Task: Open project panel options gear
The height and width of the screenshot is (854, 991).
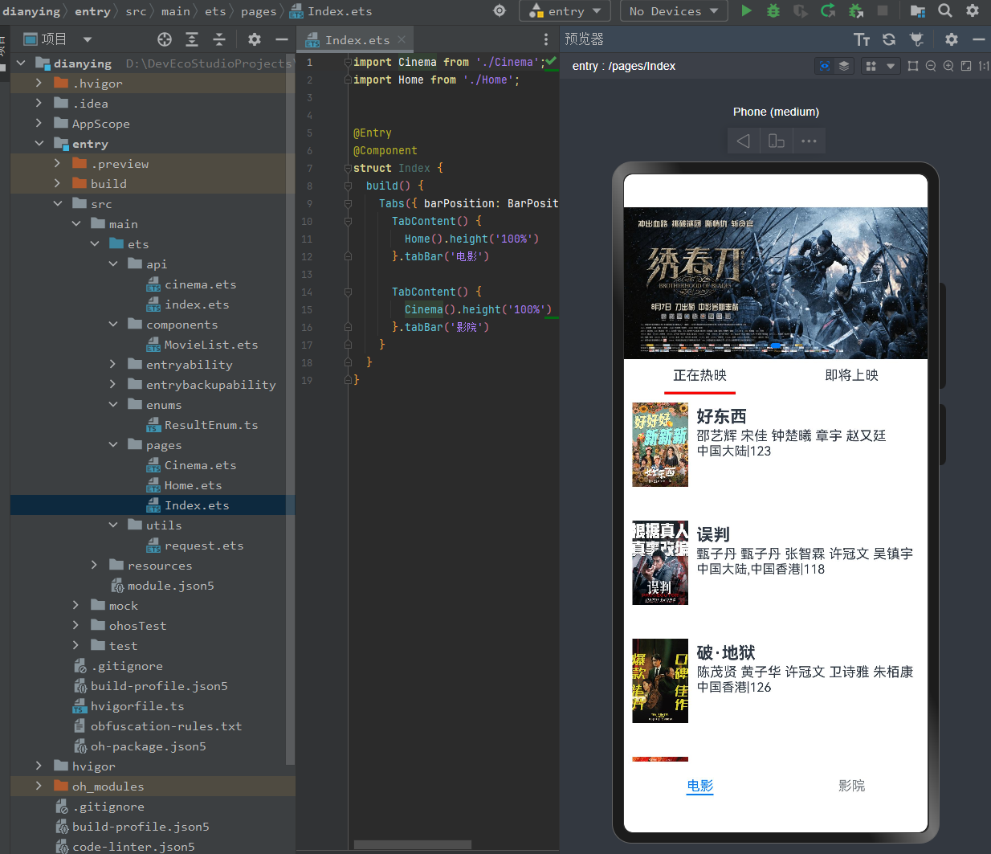Action: 255,39
